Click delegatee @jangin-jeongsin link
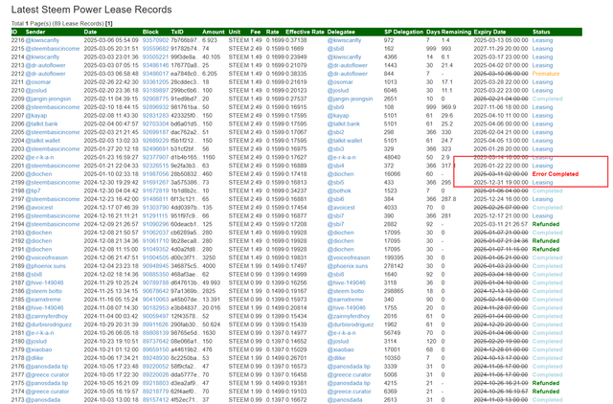Image resolution: width=613 pixels, height=404 pixels. point(350,99)
